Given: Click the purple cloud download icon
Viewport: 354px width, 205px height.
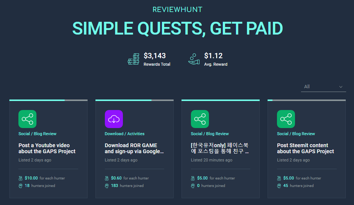Looking at the screenshot, I should point(114,119).
